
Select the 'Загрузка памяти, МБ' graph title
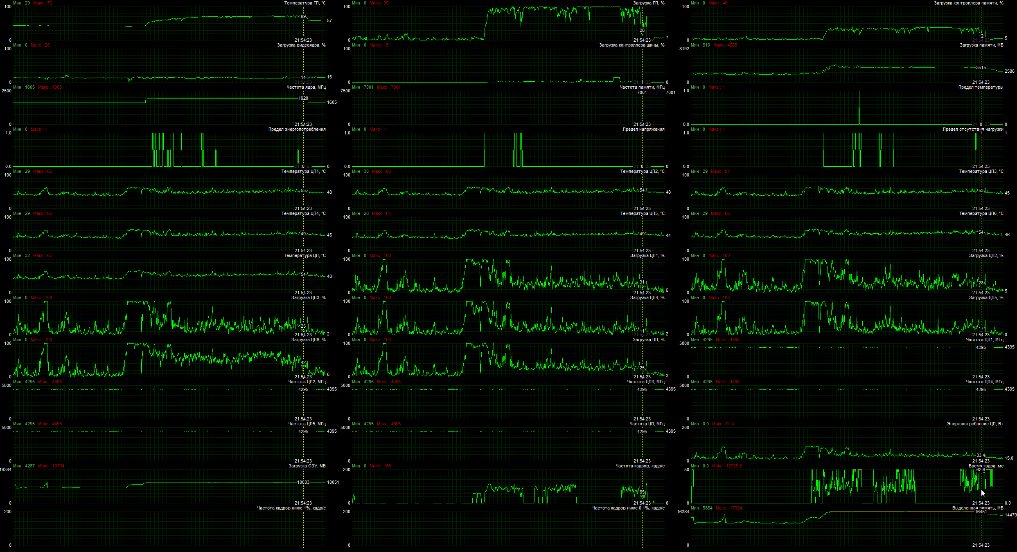point(981,45)
